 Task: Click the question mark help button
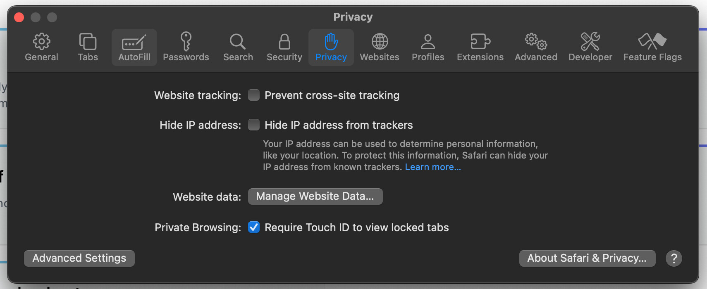674,258
